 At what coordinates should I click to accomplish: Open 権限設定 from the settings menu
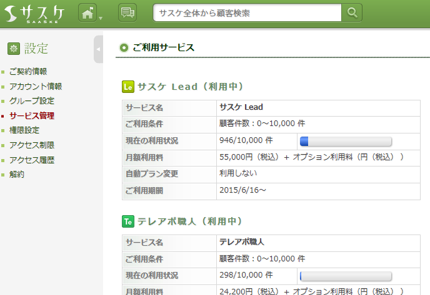coord(24,130)
